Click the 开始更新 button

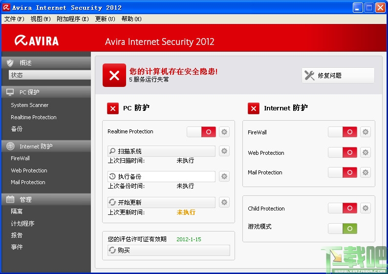pyautogui.click(x=161, y=202)
